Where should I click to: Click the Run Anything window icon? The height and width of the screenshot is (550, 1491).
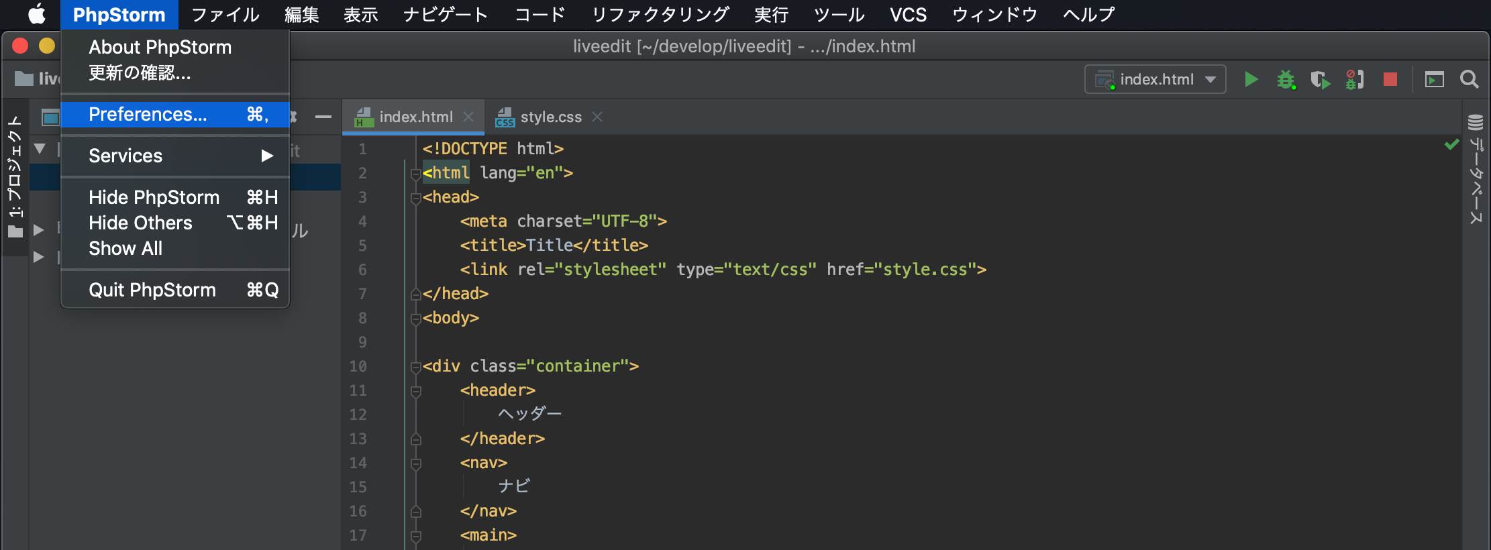(1435, 80)
